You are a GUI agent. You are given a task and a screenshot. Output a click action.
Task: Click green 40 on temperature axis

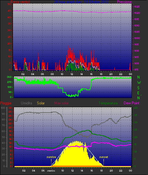click(x=136, y=108)
